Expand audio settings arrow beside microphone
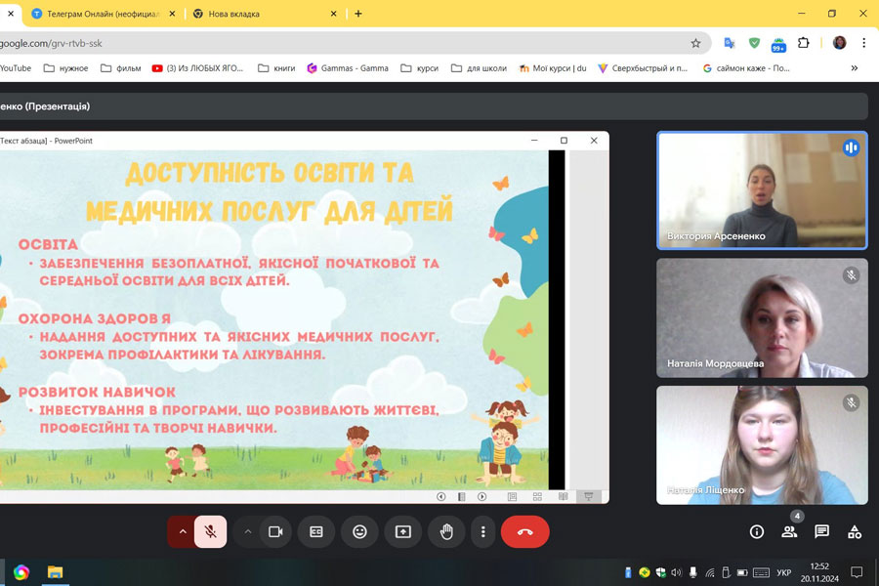 (x=182, y=531)
